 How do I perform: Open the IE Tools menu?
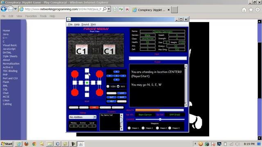pyautogui.click(x=43, y=16)
